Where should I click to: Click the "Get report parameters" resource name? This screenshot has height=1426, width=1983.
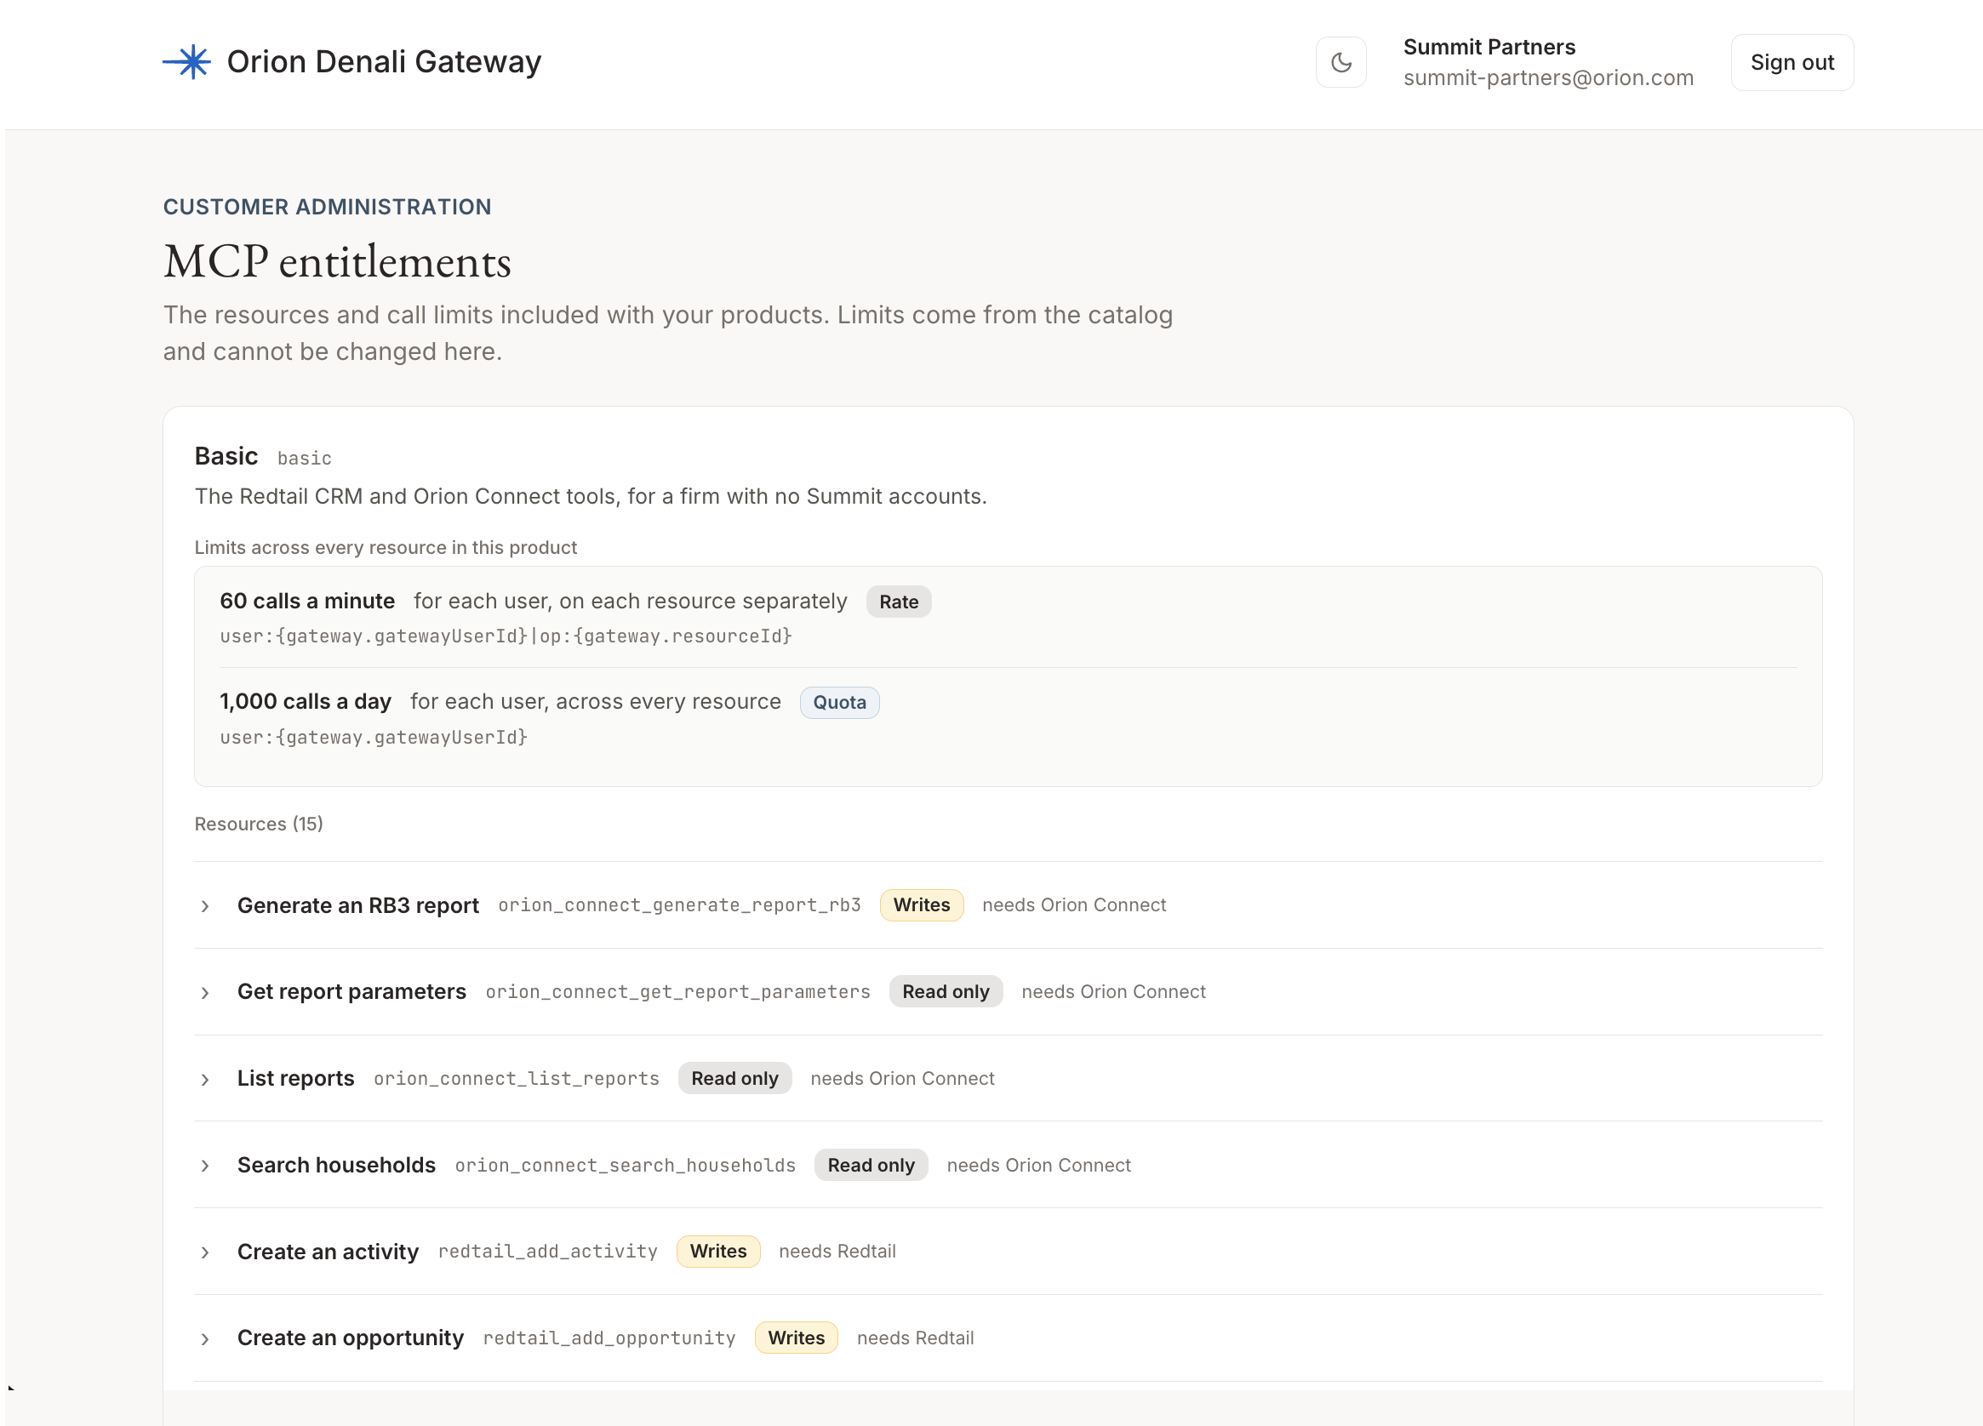click(x=351, y=991)
